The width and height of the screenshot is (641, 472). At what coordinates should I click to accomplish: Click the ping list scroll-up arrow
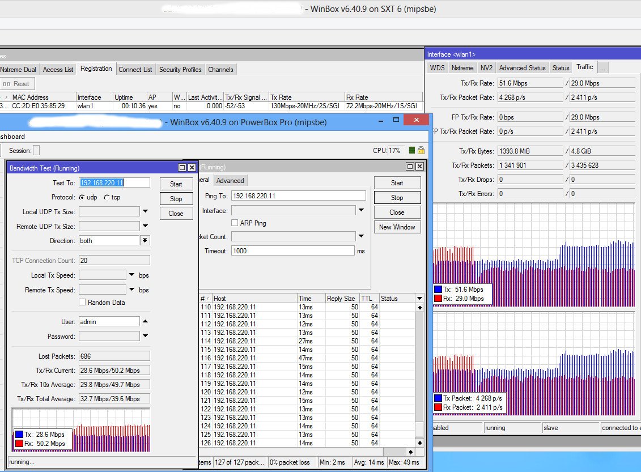point(419,307)
